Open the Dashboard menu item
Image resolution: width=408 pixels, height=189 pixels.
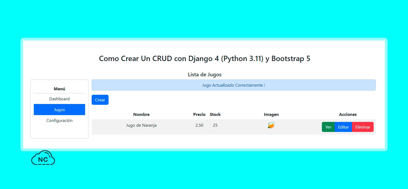(x=59, y=99)
